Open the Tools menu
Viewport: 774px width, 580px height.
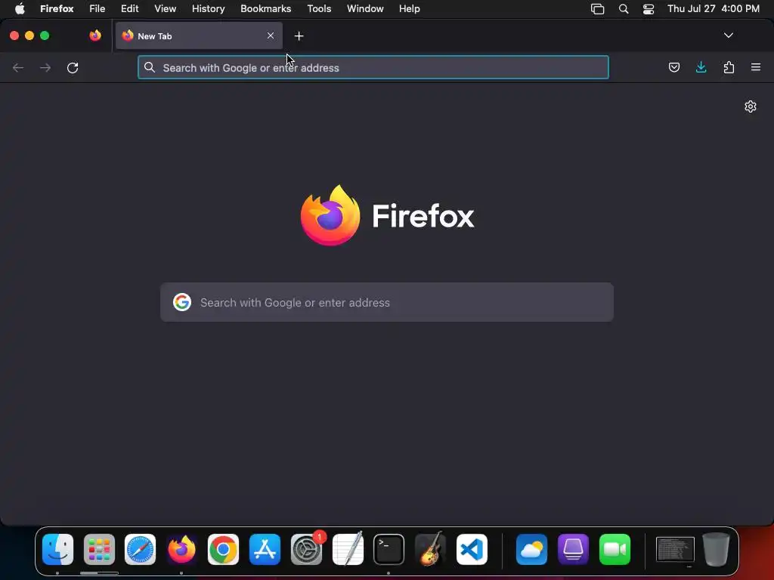[x=319, y=8]
